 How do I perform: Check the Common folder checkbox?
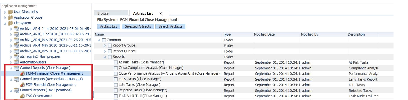(104, 40)
